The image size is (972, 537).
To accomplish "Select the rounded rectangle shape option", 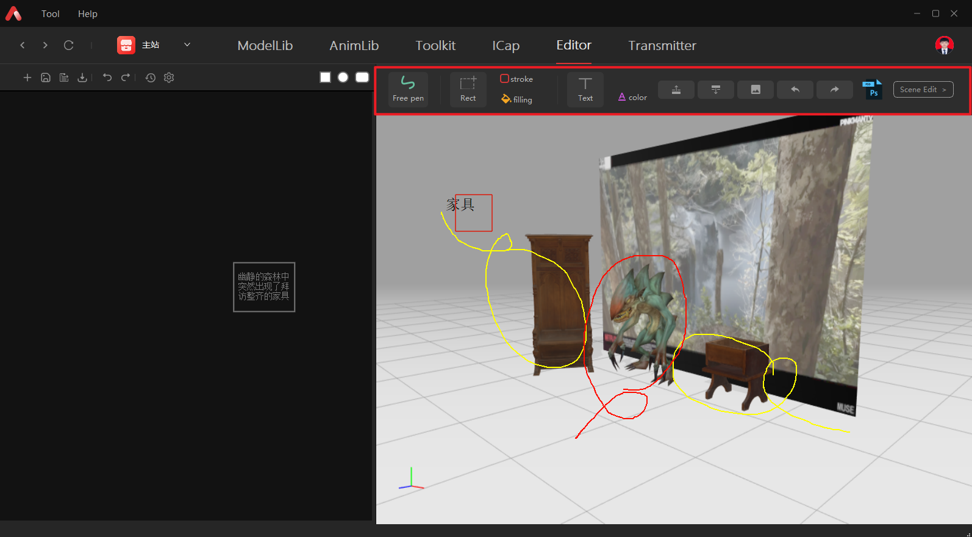I will coord(362,77).
